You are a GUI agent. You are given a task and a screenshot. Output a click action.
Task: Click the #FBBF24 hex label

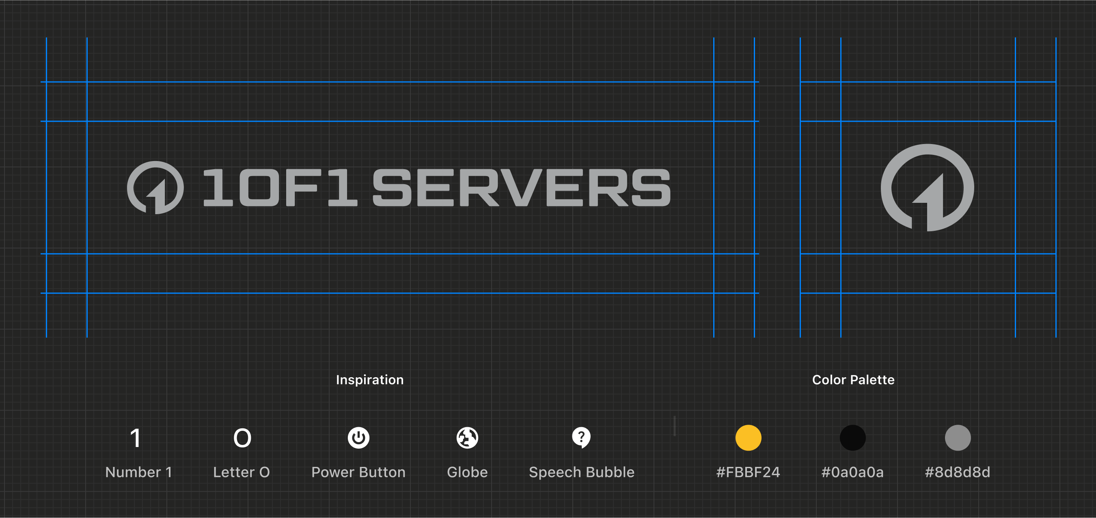(748, 472)
